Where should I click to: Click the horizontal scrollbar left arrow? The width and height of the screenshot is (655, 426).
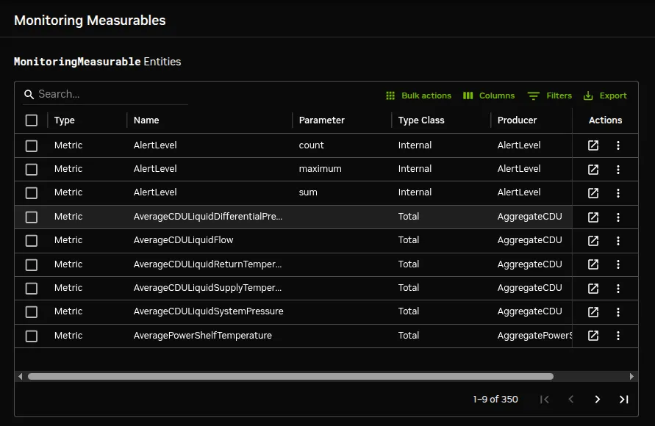(x=20, y=376)
